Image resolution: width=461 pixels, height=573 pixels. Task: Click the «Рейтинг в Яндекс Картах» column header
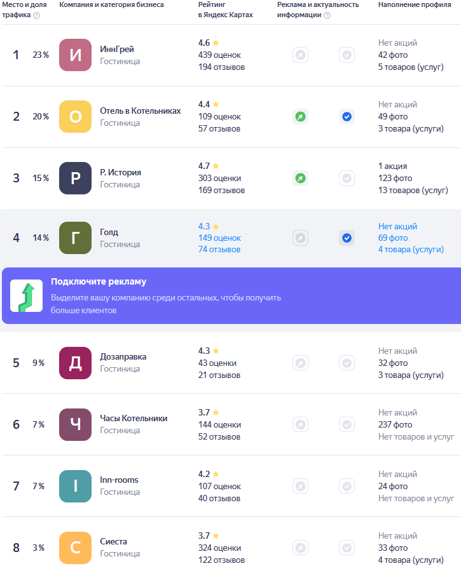225,10
